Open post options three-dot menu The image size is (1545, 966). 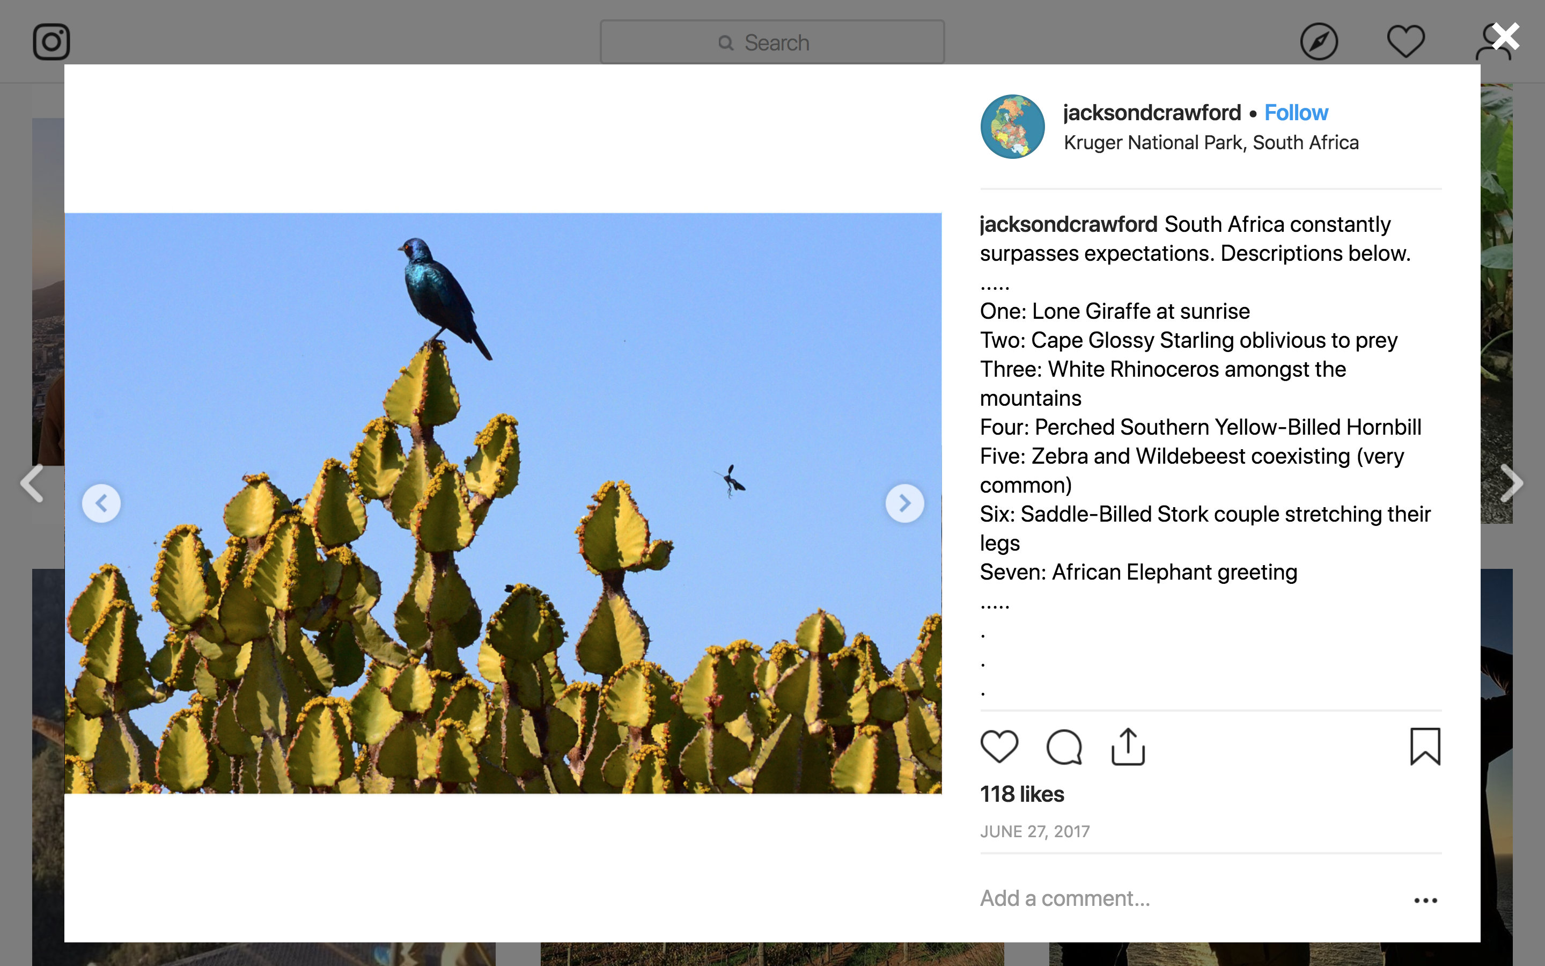coord(1425,900)
